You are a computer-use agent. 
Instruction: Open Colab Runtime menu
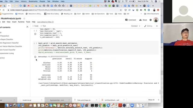[21, 22]
